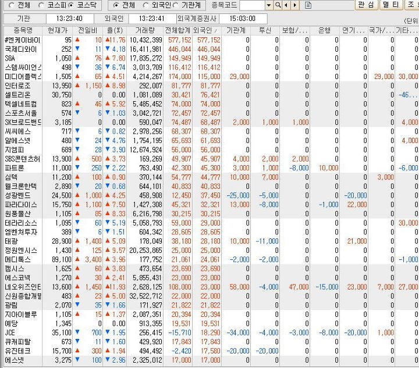Image resolution: width=419 pixels, height=368 pixels.
Task: Select the 파트론 stock row
Action: [211, 168]
